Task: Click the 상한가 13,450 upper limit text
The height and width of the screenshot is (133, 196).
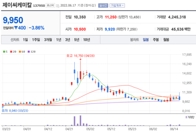Action: tap(129, 17)
